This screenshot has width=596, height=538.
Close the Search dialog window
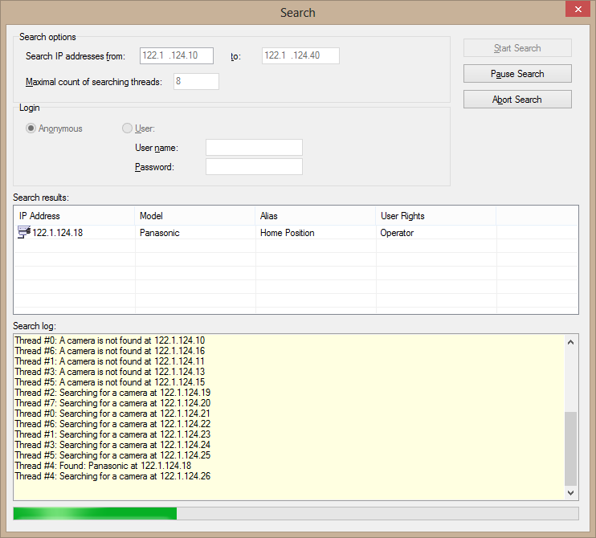(x=574, y=10)
